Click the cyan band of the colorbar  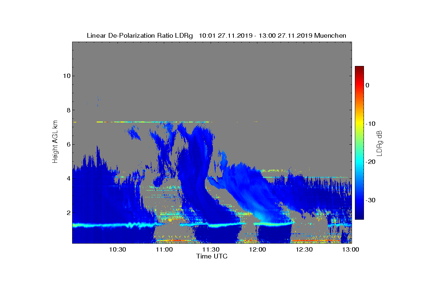tap(359, 162)
